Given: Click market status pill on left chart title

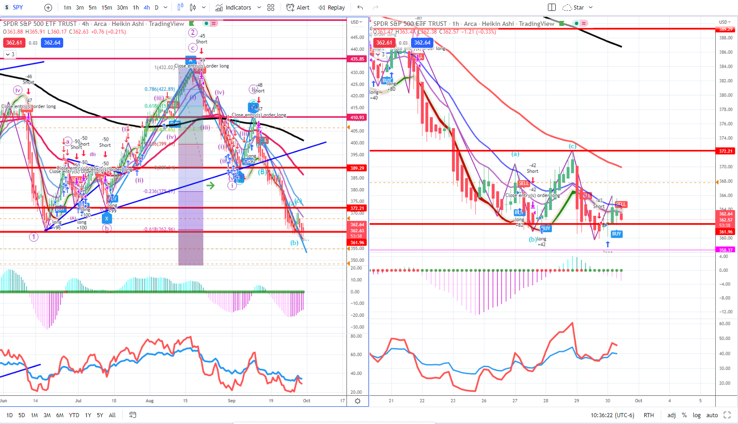Looking at the screenshot, I should click(x=210, y=24).
